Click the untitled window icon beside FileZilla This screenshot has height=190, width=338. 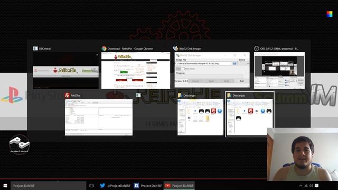point(138,95)
